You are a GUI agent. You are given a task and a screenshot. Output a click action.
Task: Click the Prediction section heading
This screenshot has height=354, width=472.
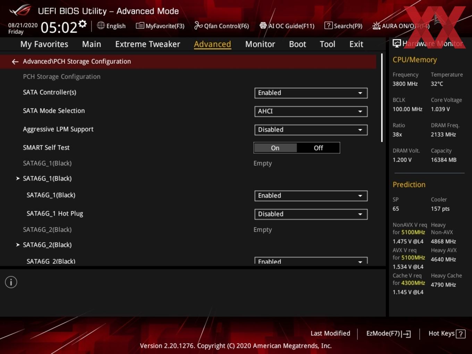pos(409,185)
